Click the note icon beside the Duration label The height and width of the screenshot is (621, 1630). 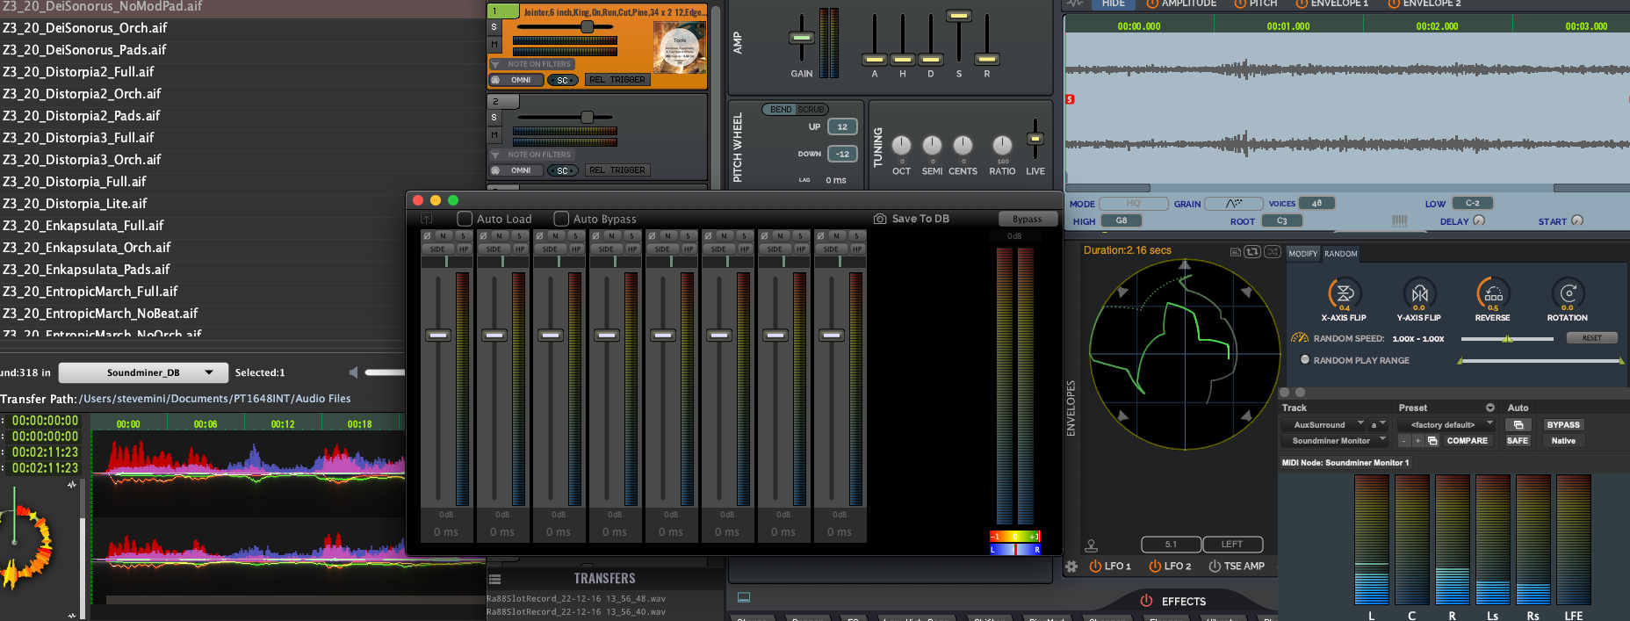(x=1235, y=252)
